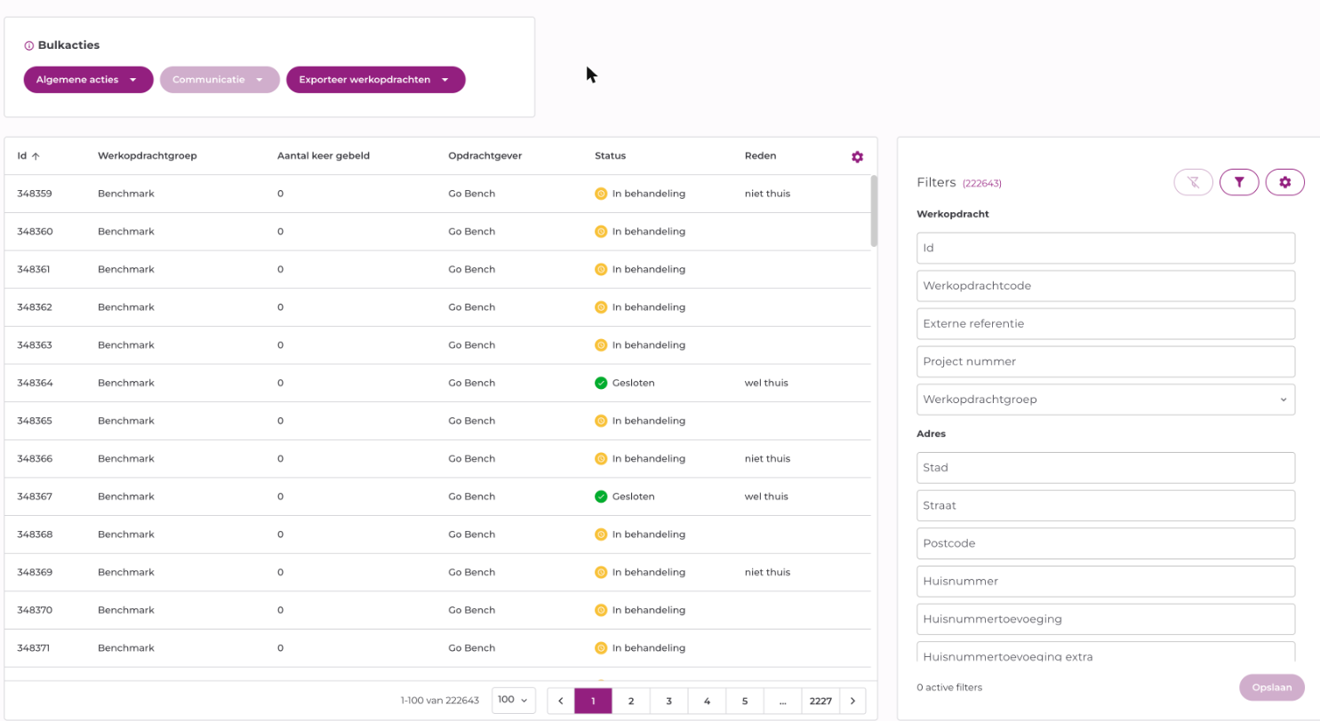
Task: Open filter panel settings gear
Action: pyautogui.click(x=1284, y=182)
